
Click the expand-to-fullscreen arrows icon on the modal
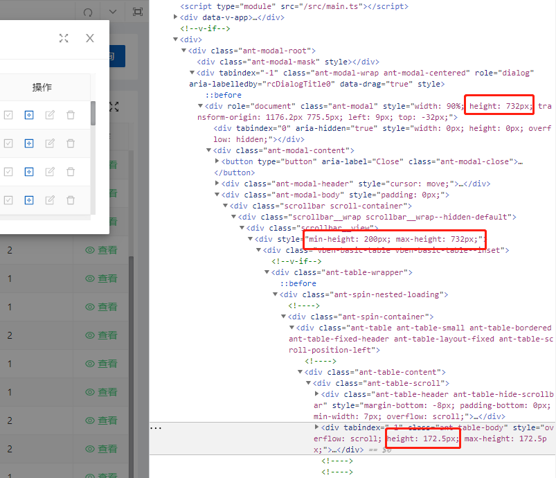pos(64,38)
